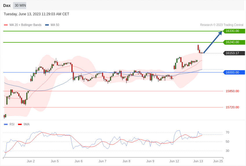The width and height of the screenshot is (246, 166).
Task: Toggle the MA 50 legend text
Action: [x=55, y=25]
